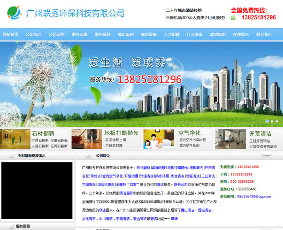
Task: Go to 联系我们 in the navigation bar
Action: tap(264, 35)
